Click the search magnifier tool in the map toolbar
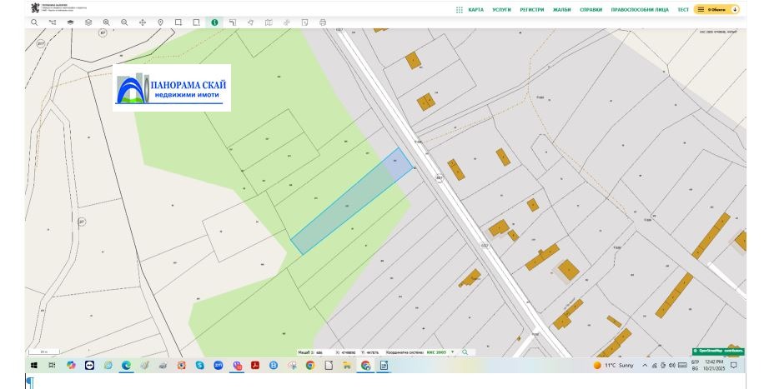The width and height of the screenshot is (769, 389). click(33, 22)
